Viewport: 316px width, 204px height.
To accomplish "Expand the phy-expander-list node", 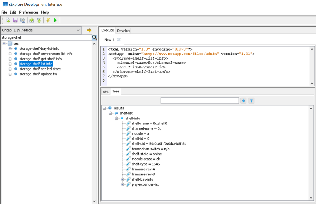I will click(x=122, y=185).
